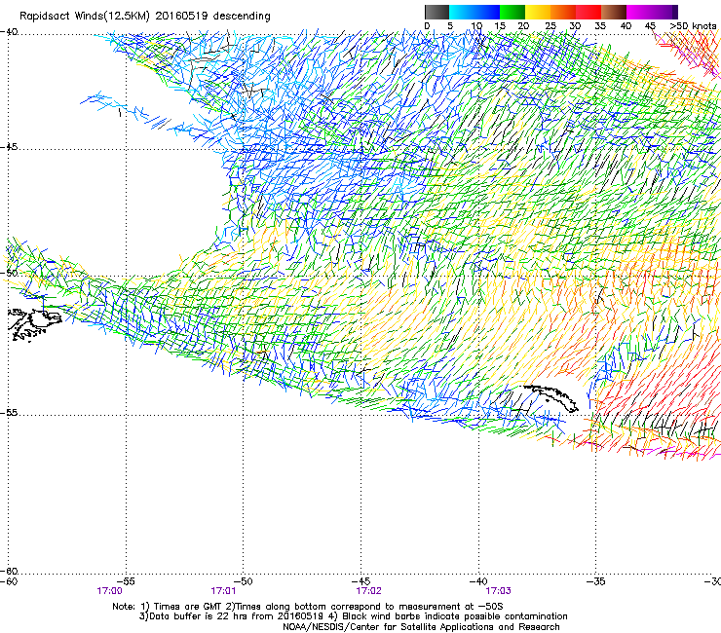Click the '-50' longitude label on bottom axis
The width and height of the screenshot is (721, 633).
tap(244, 581)
